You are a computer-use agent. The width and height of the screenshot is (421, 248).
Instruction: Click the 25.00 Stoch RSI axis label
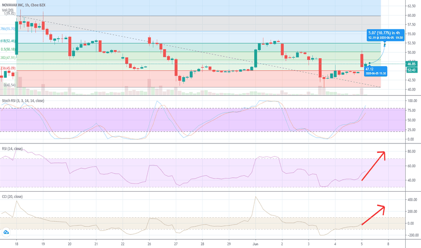click(412, 130)
